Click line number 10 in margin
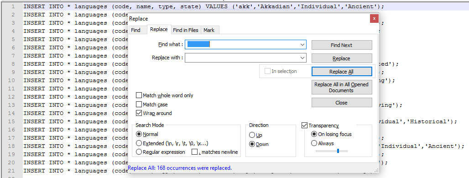The width and height of the screenshot is (469, 178). [12, 80]
